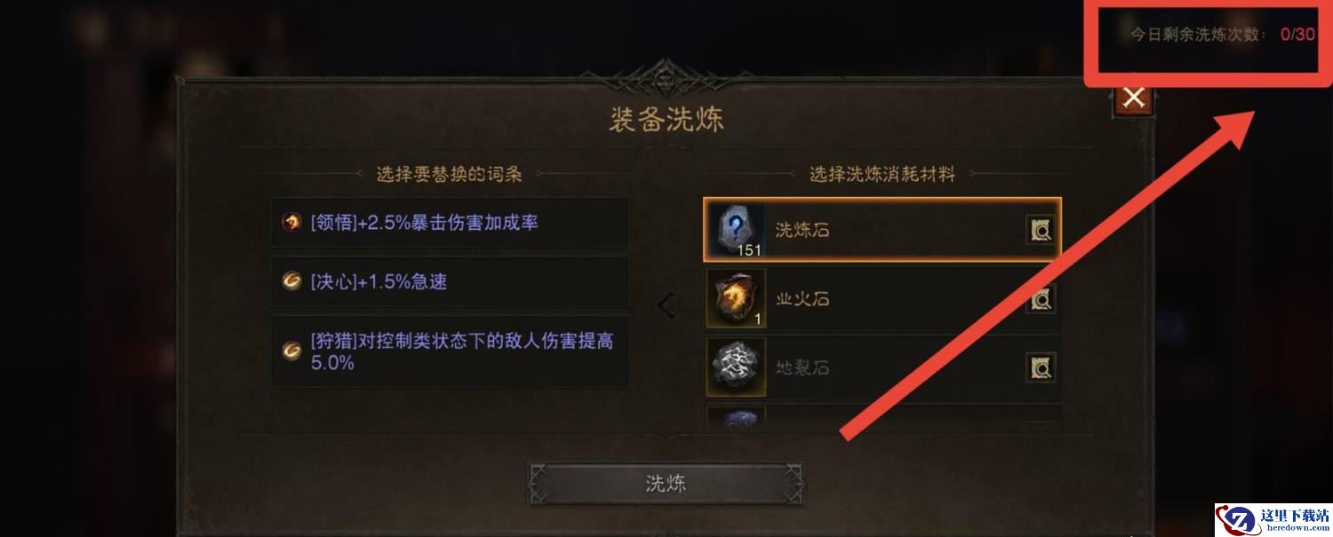Open the 这里下载站 heredown.com watermark link
1333x537 pixels.
pyautogui.click(x=1273, y=520)
